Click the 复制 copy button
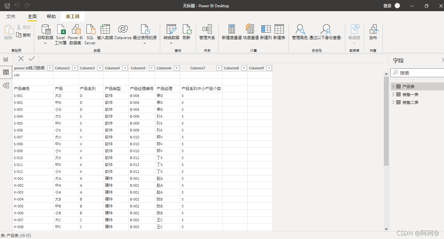This screenshot has height=239, width=444. (24, 35)
